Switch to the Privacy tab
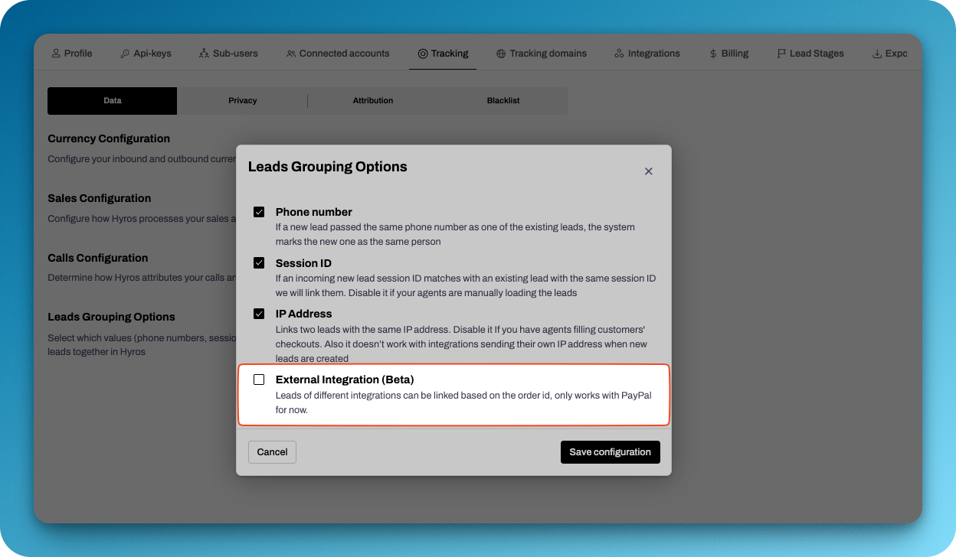 tap(242, 101)
